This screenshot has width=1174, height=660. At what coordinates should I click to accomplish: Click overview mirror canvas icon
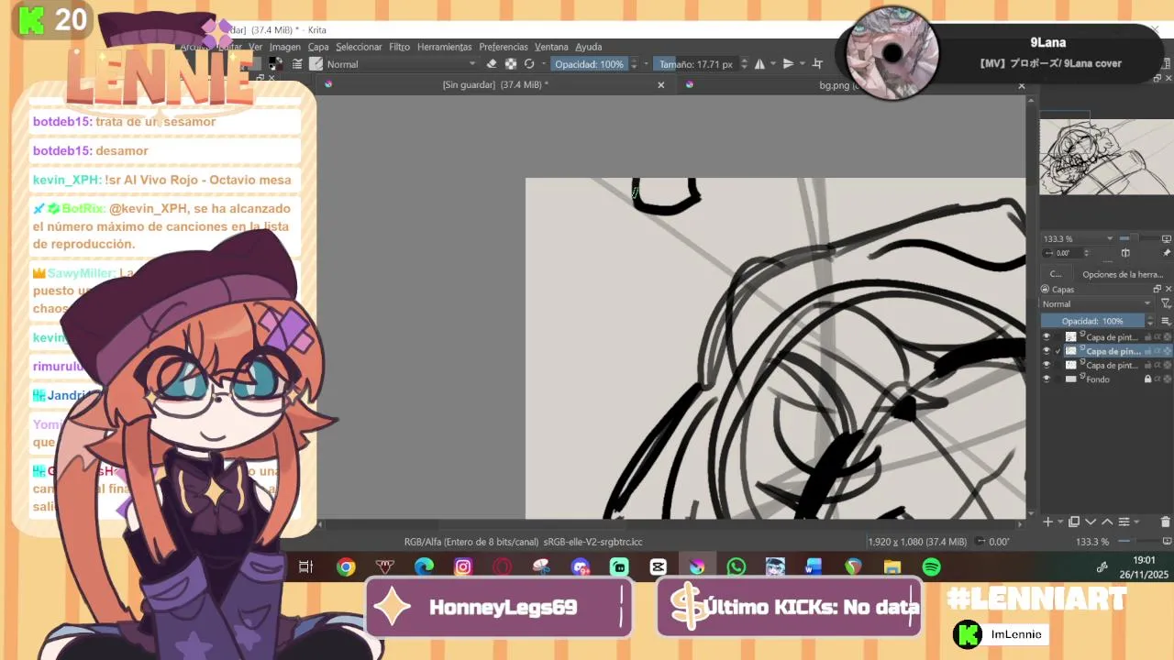pyautogui.click(x=1125, y=253)
